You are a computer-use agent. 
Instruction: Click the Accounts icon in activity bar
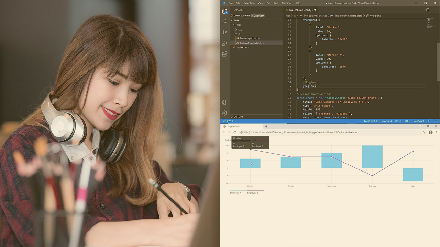click(x=225, y=102)
